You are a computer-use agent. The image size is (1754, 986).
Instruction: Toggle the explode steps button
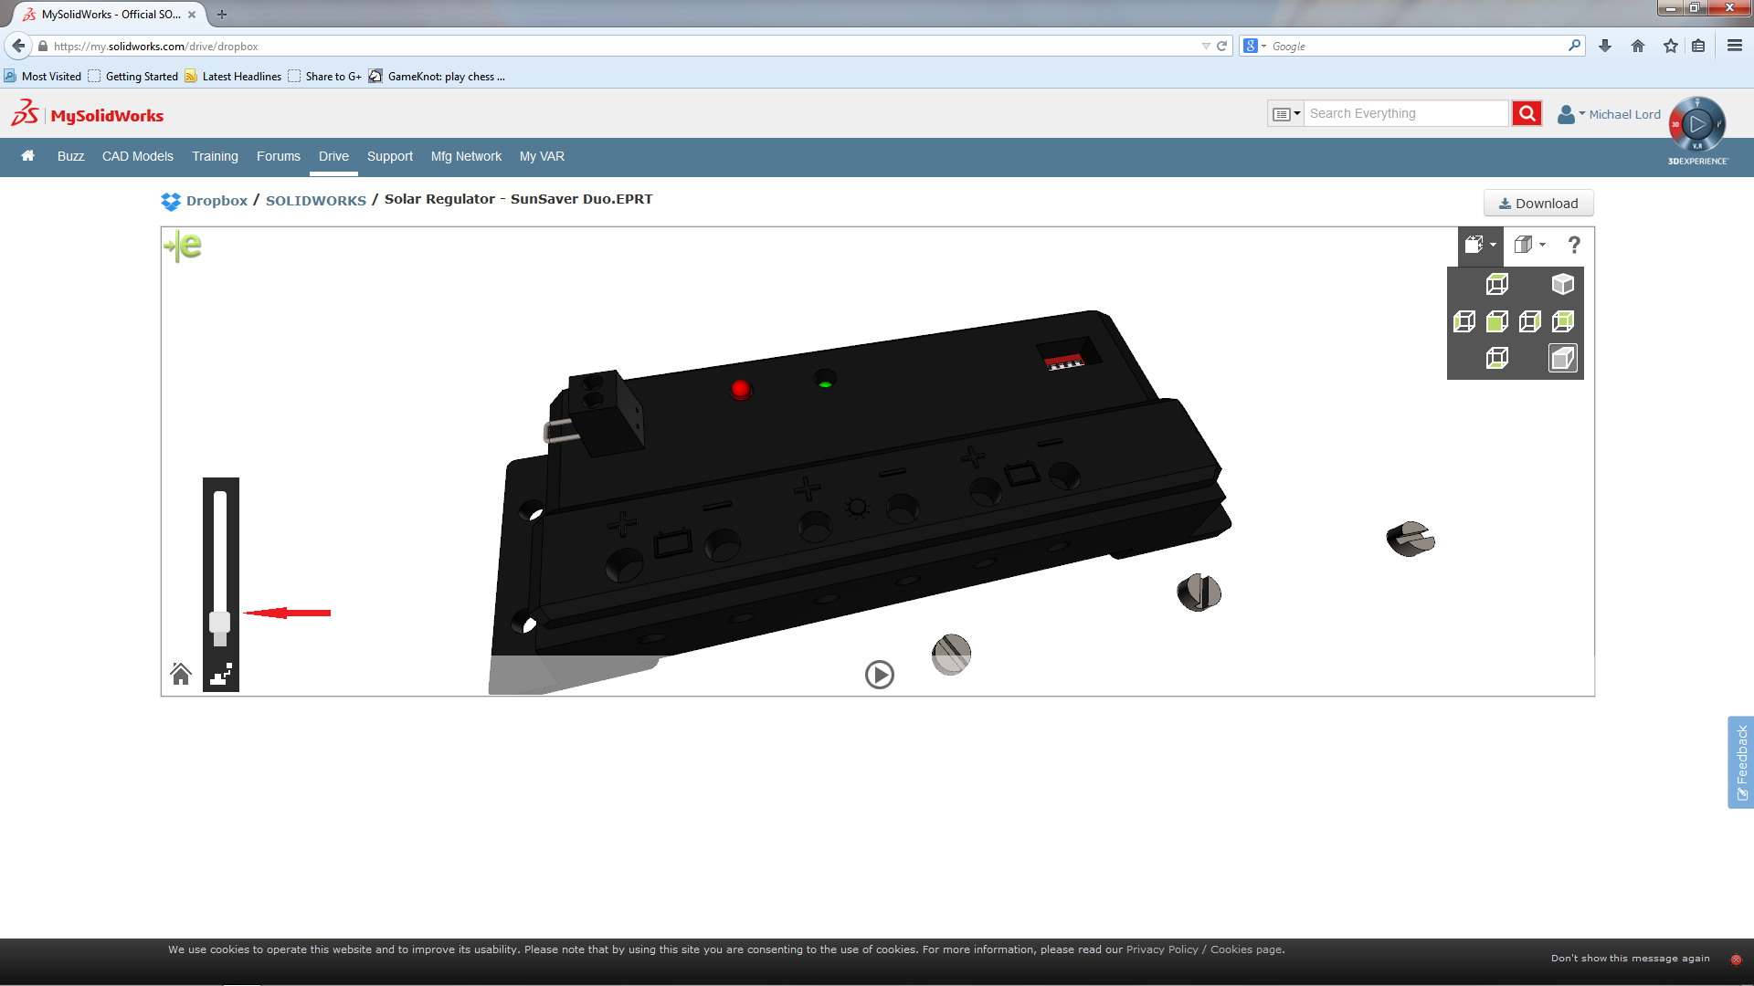click(x=221, y=675)
